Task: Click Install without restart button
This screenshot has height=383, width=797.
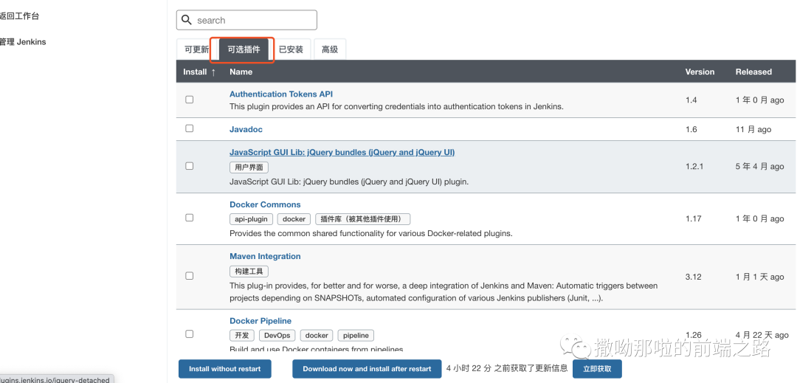Action: (x=224, y=369)
